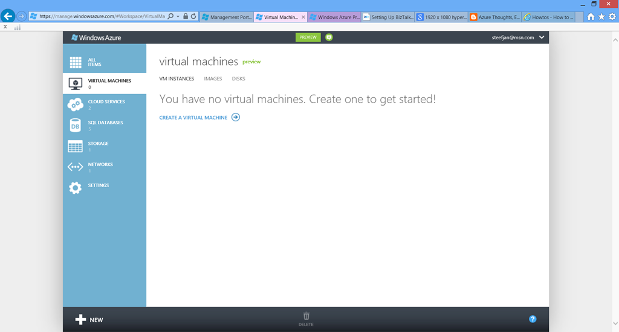Screen dimensions: 619x332
Task: Close the Virtual Machines browser tab
Action: [303, 17]
